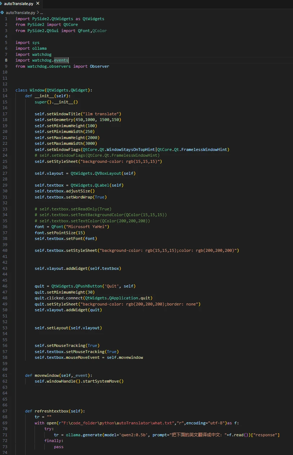Click the 'refreshtextbox' function definition
The height and width of the screenshot is (455, 293).
[x=51, y=411]
